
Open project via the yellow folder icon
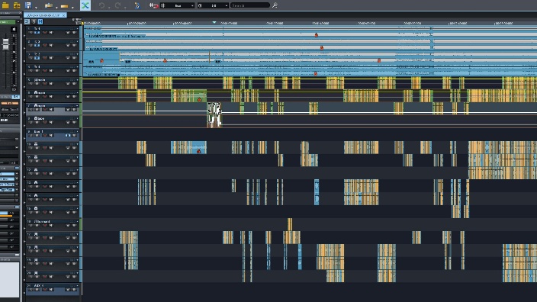point(5,5)
